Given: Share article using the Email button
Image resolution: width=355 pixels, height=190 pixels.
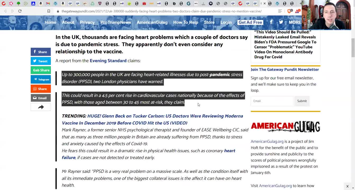Looking at the screenshot, I should click(x=41, y=98).
